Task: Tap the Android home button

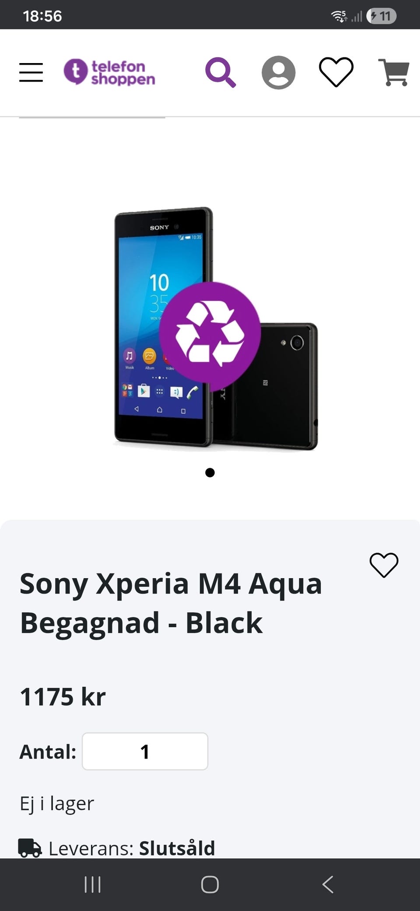Action: 210,884
